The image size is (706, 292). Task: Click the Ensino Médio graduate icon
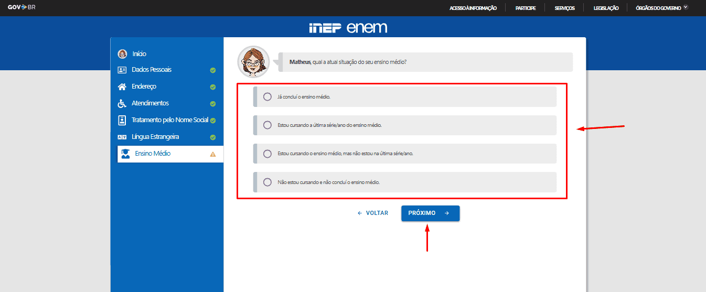[x=125, y=154]
